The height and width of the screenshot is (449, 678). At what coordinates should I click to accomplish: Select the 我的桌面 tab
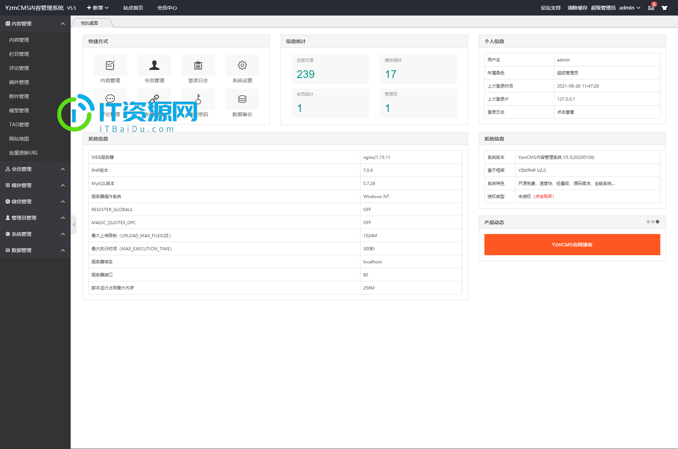90,23
